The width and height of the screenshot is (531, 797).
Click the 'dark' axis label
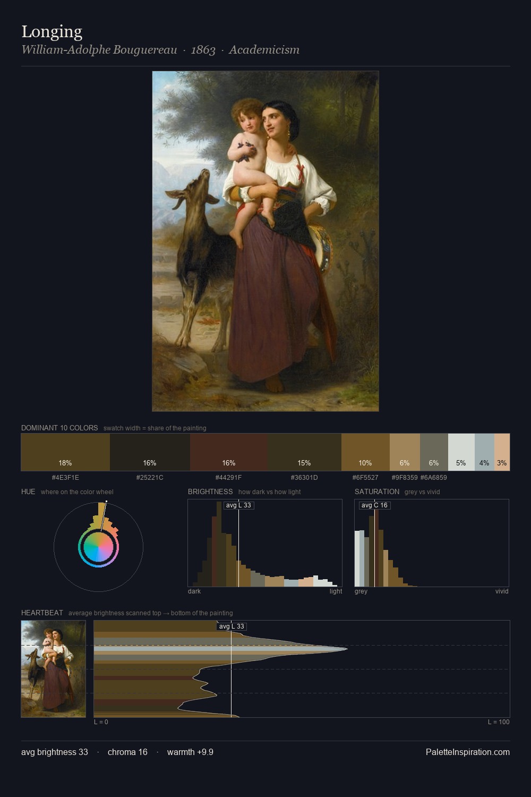click(194, 591)
